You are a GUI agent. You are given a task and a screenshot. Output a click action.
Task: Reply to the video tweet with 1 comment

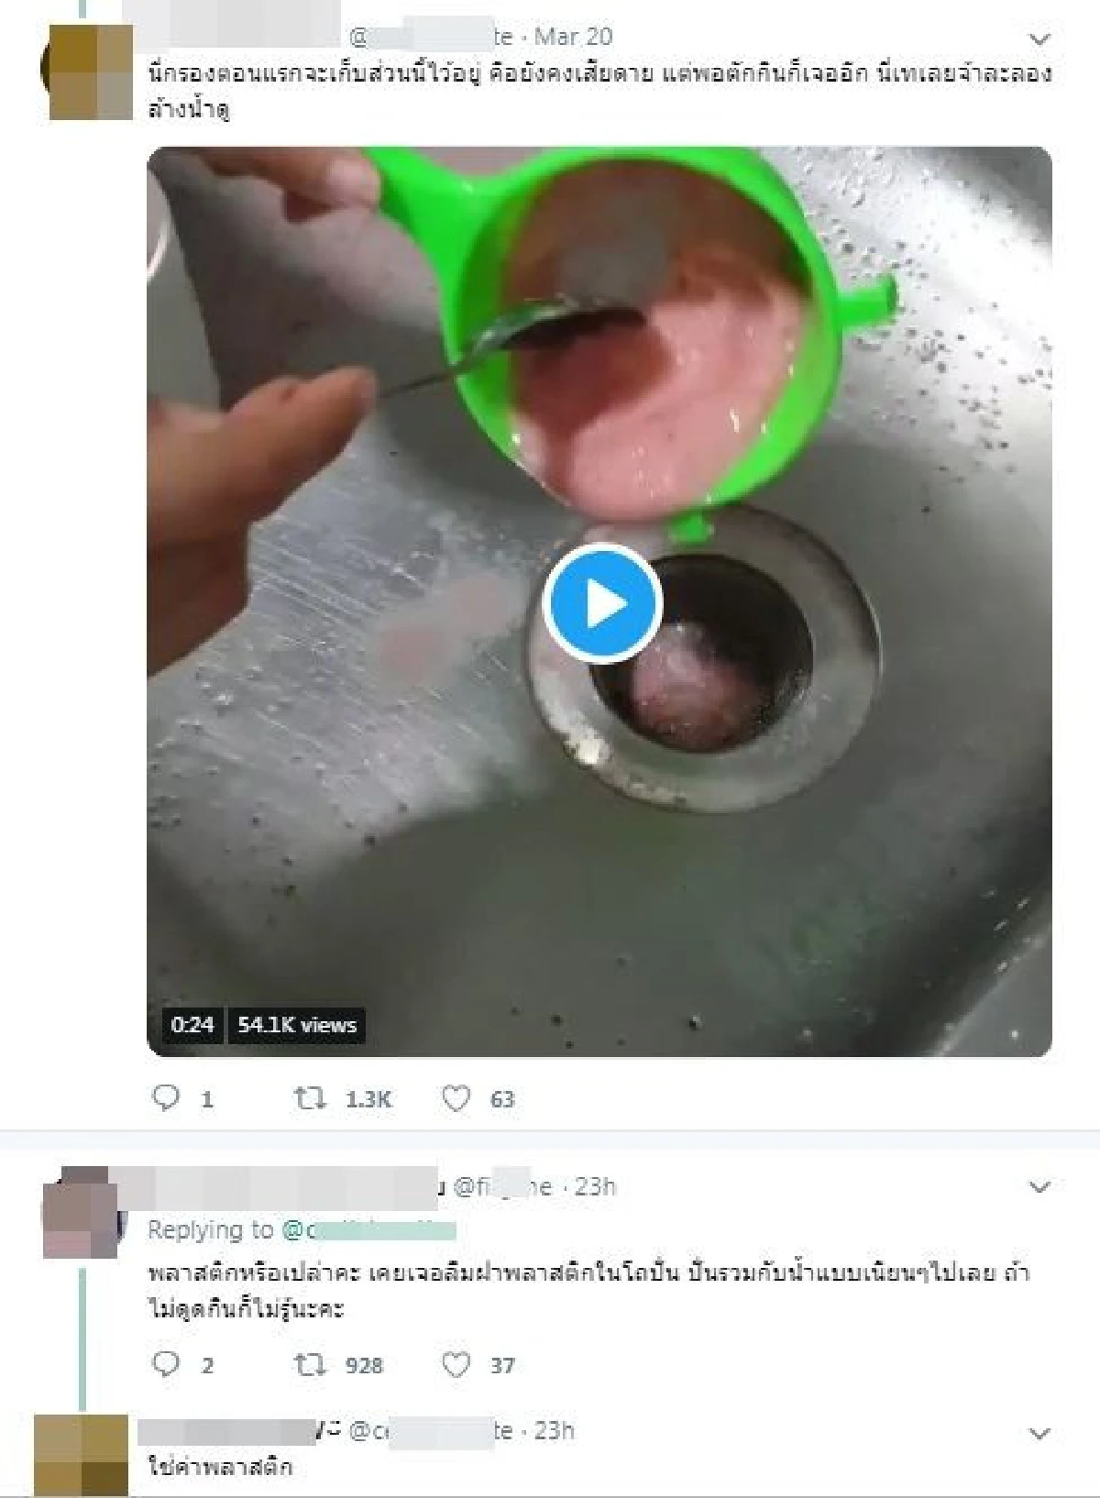(x=166, y=1098)
